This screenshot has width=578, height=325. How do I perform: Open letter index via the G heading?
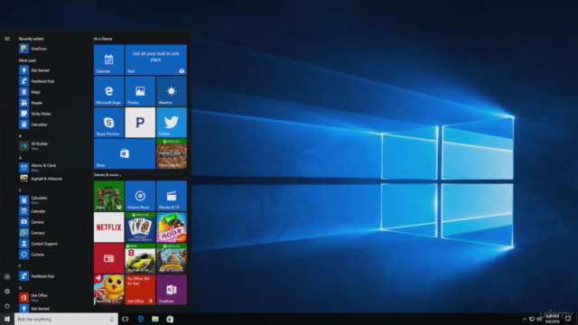20,288
